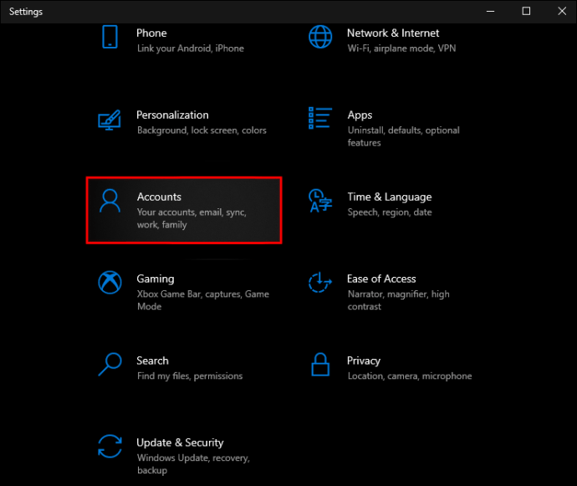Click 'Link your Android, iPhone' text

pos(191,49)
